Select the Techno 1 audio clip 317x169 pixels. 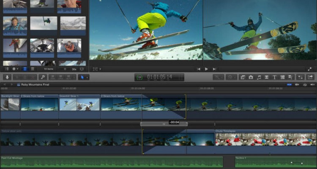(276, 162)
